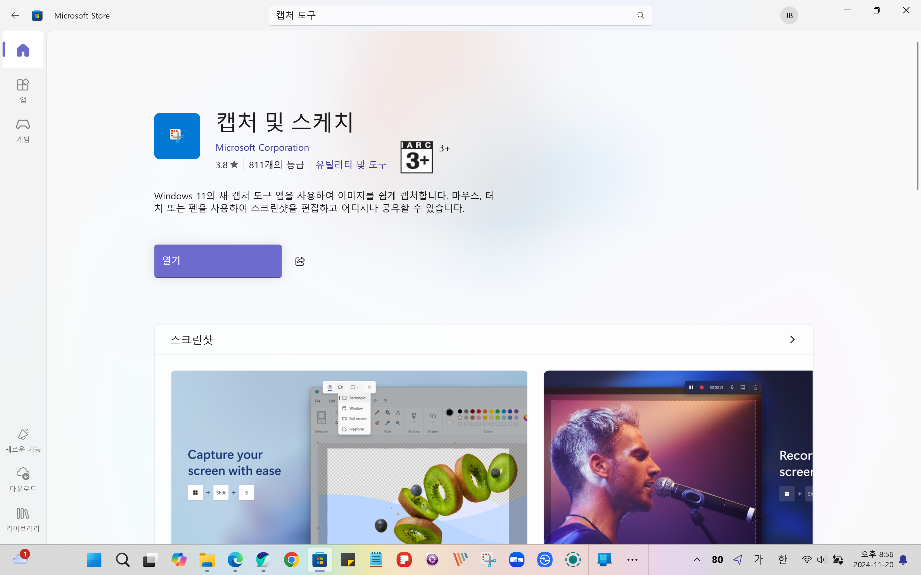921x575 pixels.
Task: Click the Microsoft Store logo icon
Action: (37, 15)
